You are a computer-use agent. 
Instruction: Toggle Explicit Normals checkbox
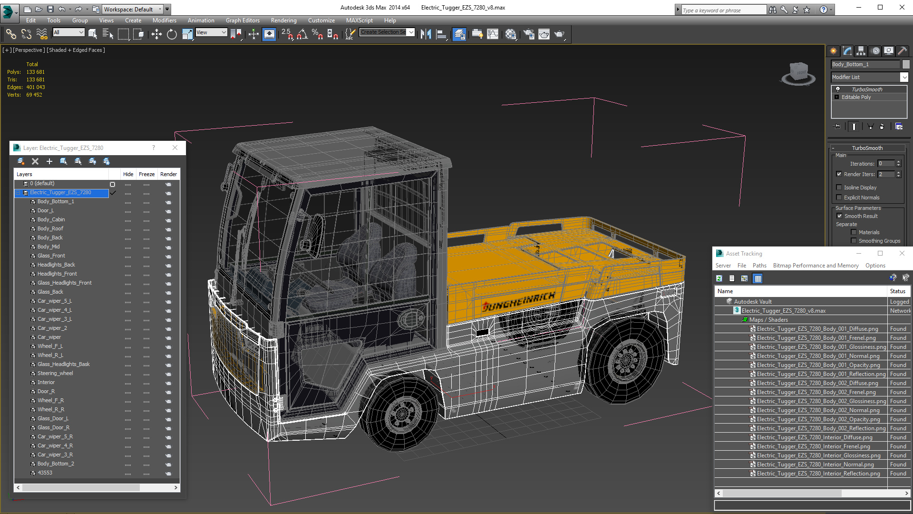(839, 198)
